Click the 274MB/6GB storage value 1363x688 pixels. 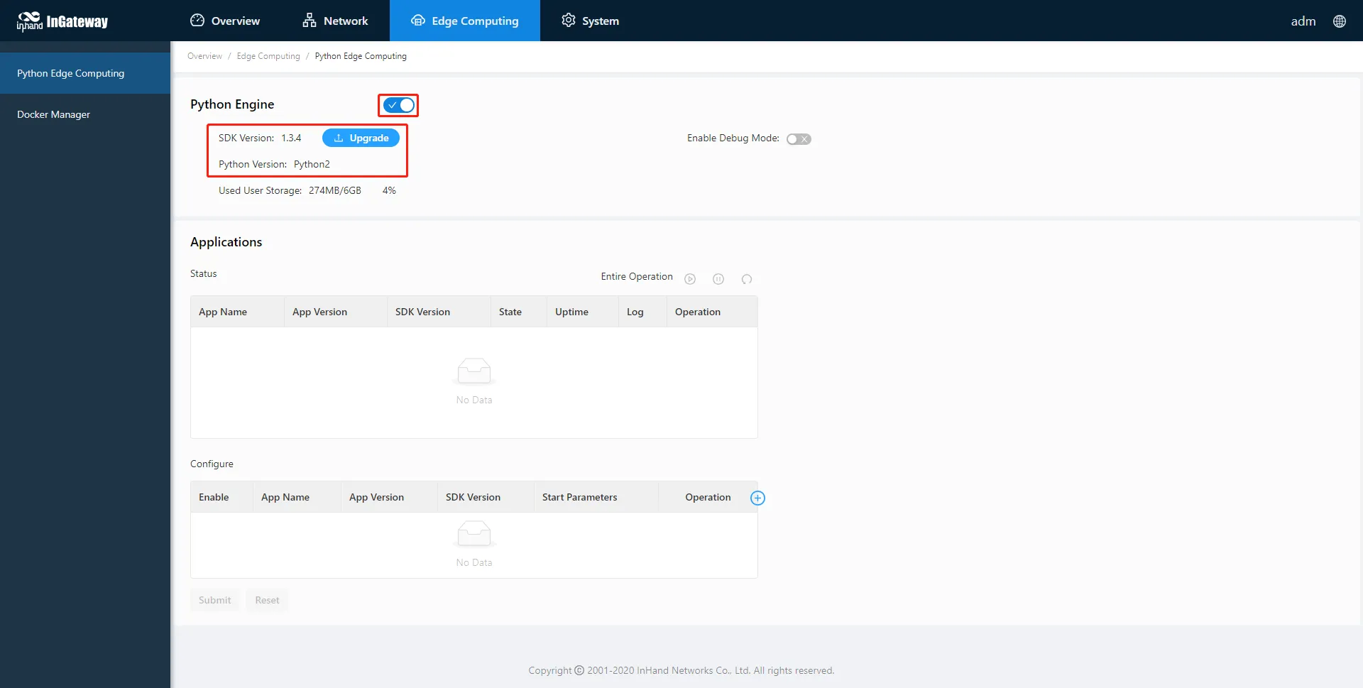click(335, 190)
